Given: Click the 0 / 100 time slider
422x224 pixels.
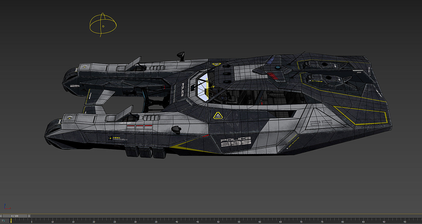Looking at the screenshot, I should (15, 216).
